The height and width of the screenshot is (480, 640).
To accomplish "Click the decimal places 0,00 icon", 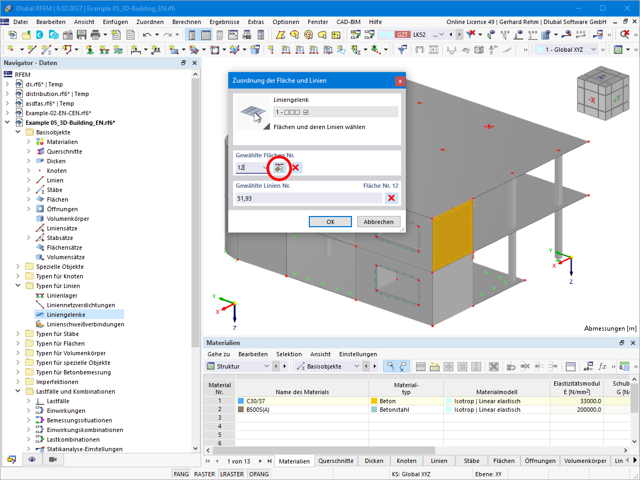I will (624, 366).
